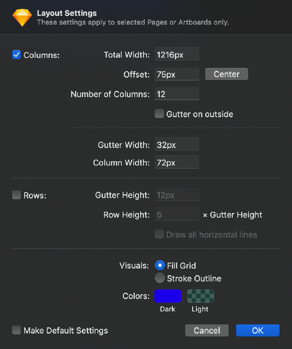Image resolution: width=292 pixels, height=349 pixels.
Task: Enable the Rows checkbox
Action: 17,195
